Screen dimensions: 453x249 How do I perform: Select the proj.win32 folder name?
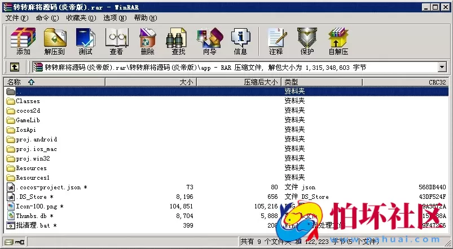pos(33,158)
